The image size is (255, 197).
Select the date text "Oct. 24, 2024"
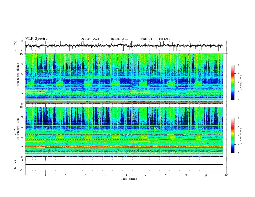90,39
